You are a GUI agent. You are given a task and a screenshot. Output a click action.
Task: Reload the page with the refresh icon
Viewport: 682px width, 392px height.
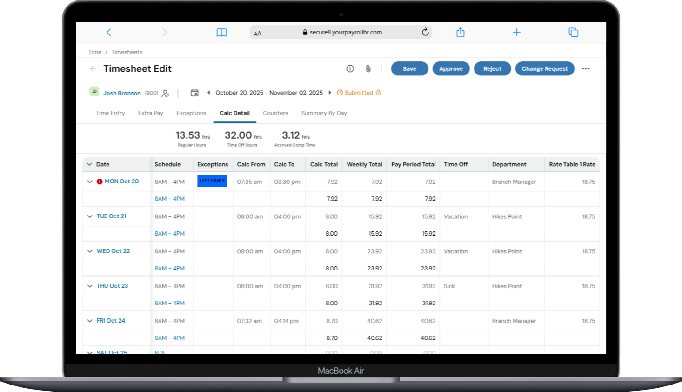point(425,32)
